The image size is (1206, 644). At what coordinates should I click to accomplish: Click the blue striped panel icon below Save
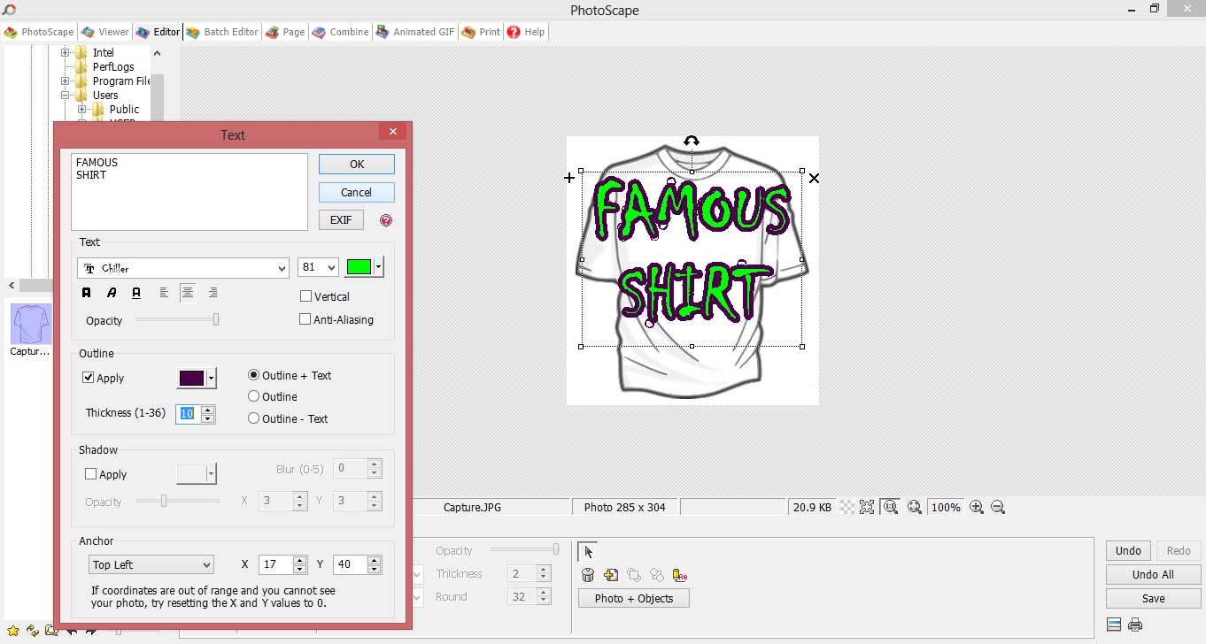[1114, 625]
